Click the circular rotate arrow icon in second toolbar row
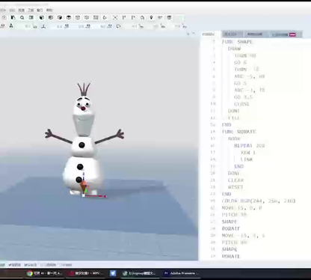 pyautogui.click(x=118, y=26)
